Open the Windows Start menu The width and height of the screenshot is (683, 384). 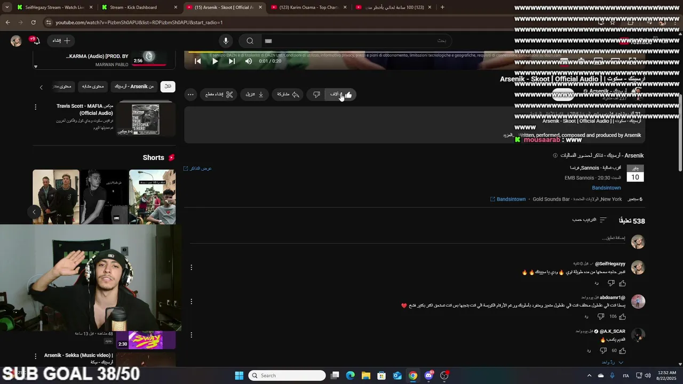pos(239,375)
